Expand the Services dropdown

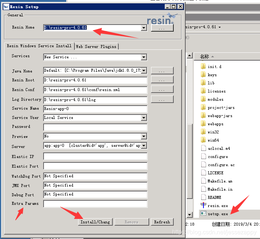144,57
